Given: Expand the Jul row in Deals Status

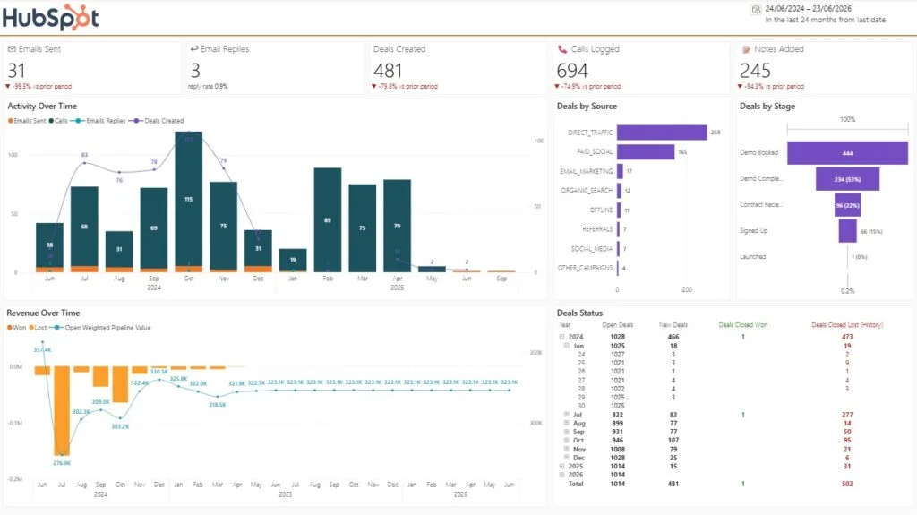Looking at the screenshot, I should [566, 415].
